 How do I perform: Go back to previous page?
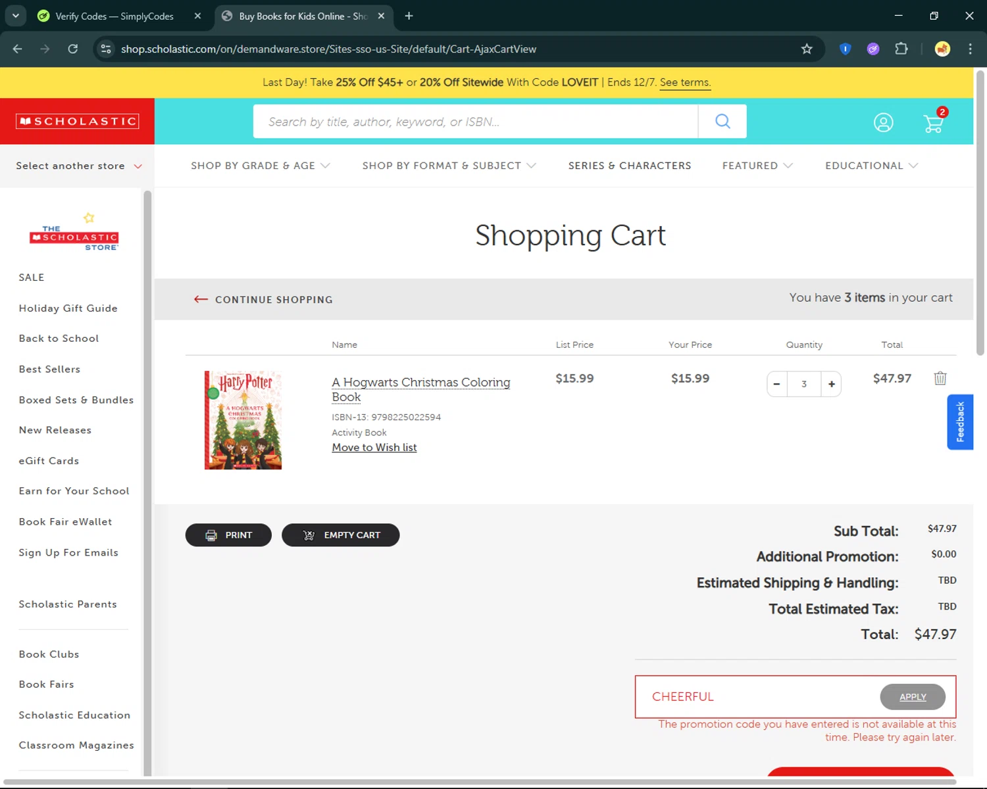click(18, 49)
